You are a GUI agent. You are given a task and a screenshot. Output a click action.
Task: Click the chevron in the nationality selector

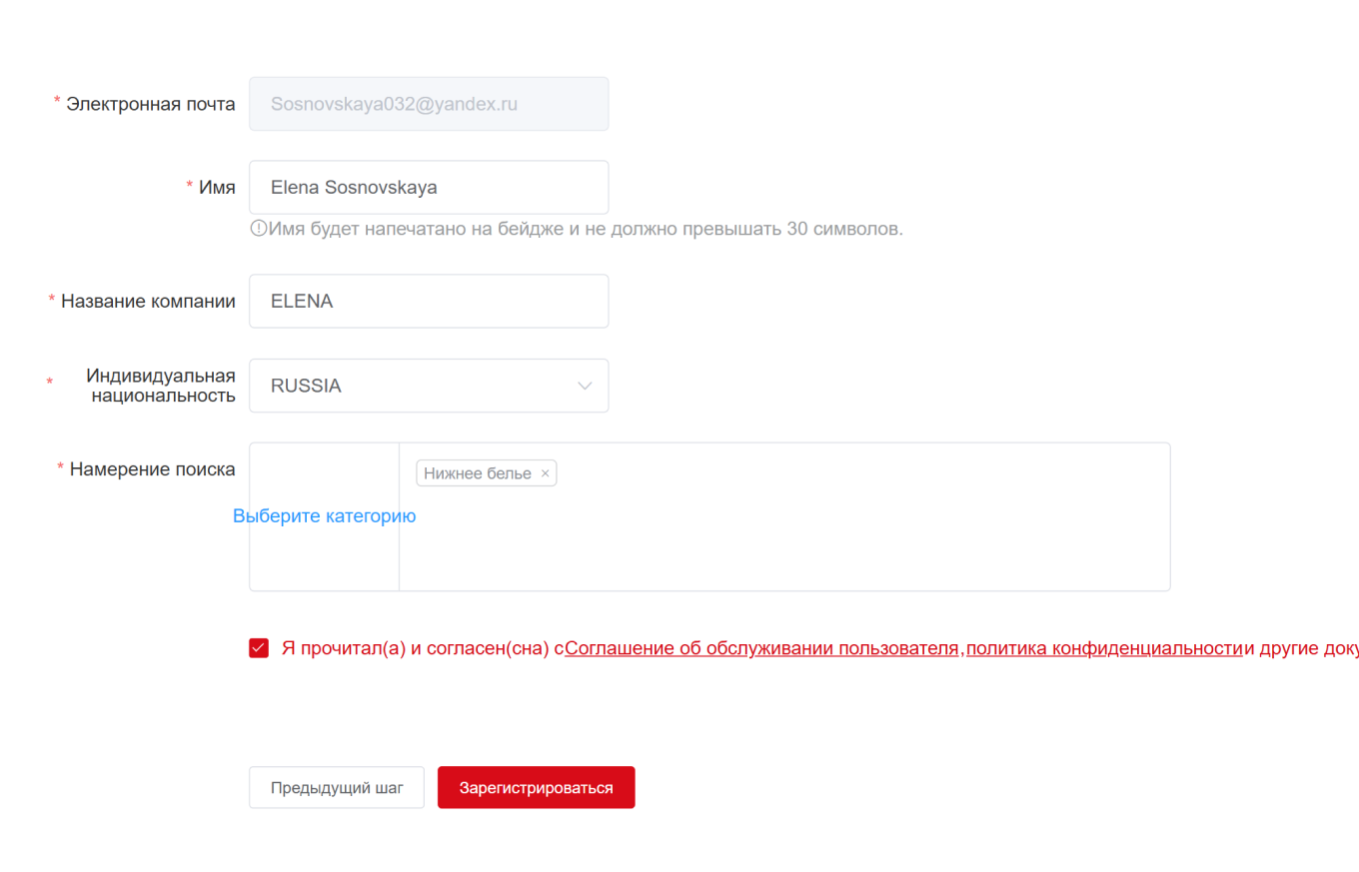tap(583, 385)
